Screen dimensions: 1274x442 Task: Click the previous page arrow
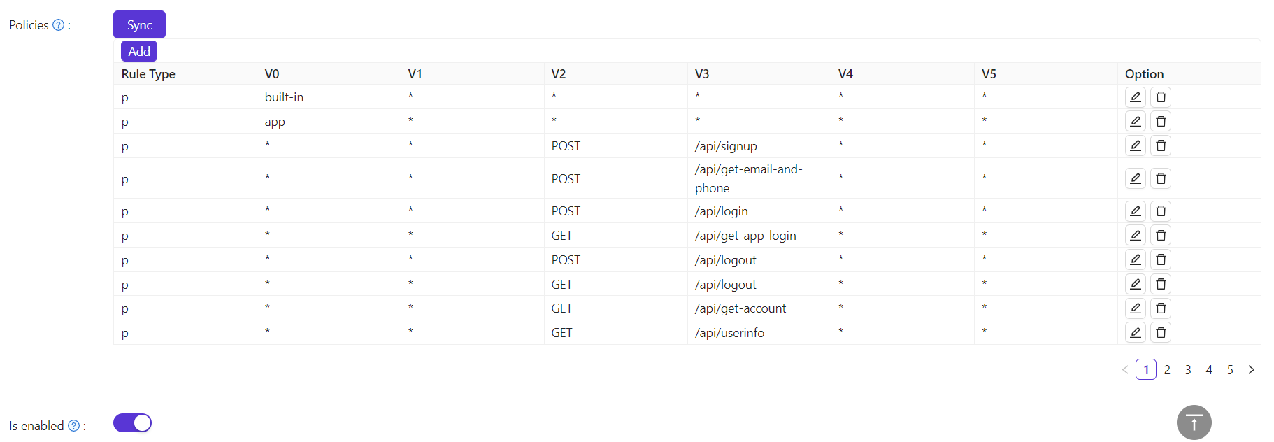click(x=1124, y=369)
